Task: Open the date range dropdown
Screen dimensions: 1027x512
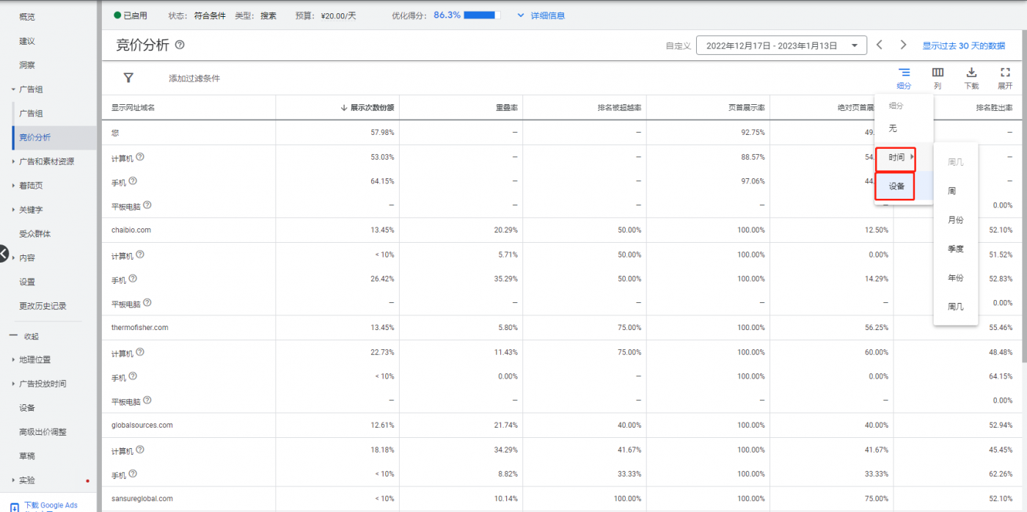Action: click(x=781, y=45)
